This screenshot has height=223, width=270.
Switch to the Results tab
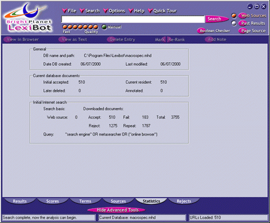point(20,201)
